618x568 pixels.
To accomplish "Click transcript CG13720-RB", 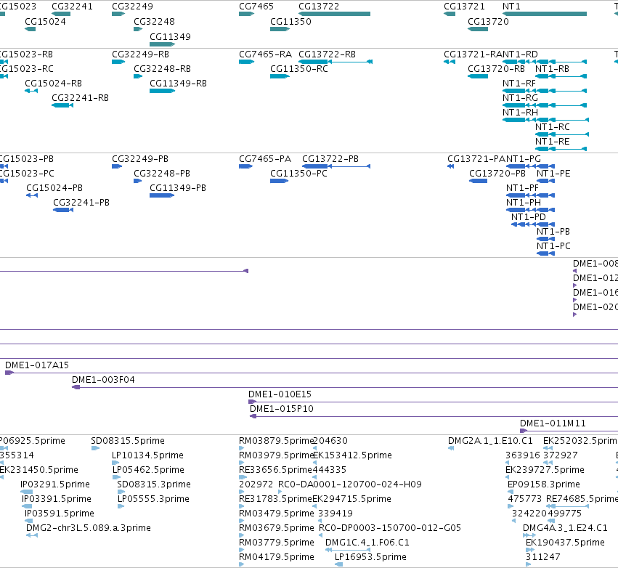I will [478, 76].
